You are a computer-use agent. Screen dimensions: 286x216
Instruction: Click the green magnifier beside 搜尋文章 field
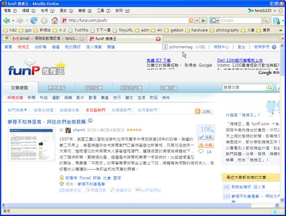(x=269, y=87)
